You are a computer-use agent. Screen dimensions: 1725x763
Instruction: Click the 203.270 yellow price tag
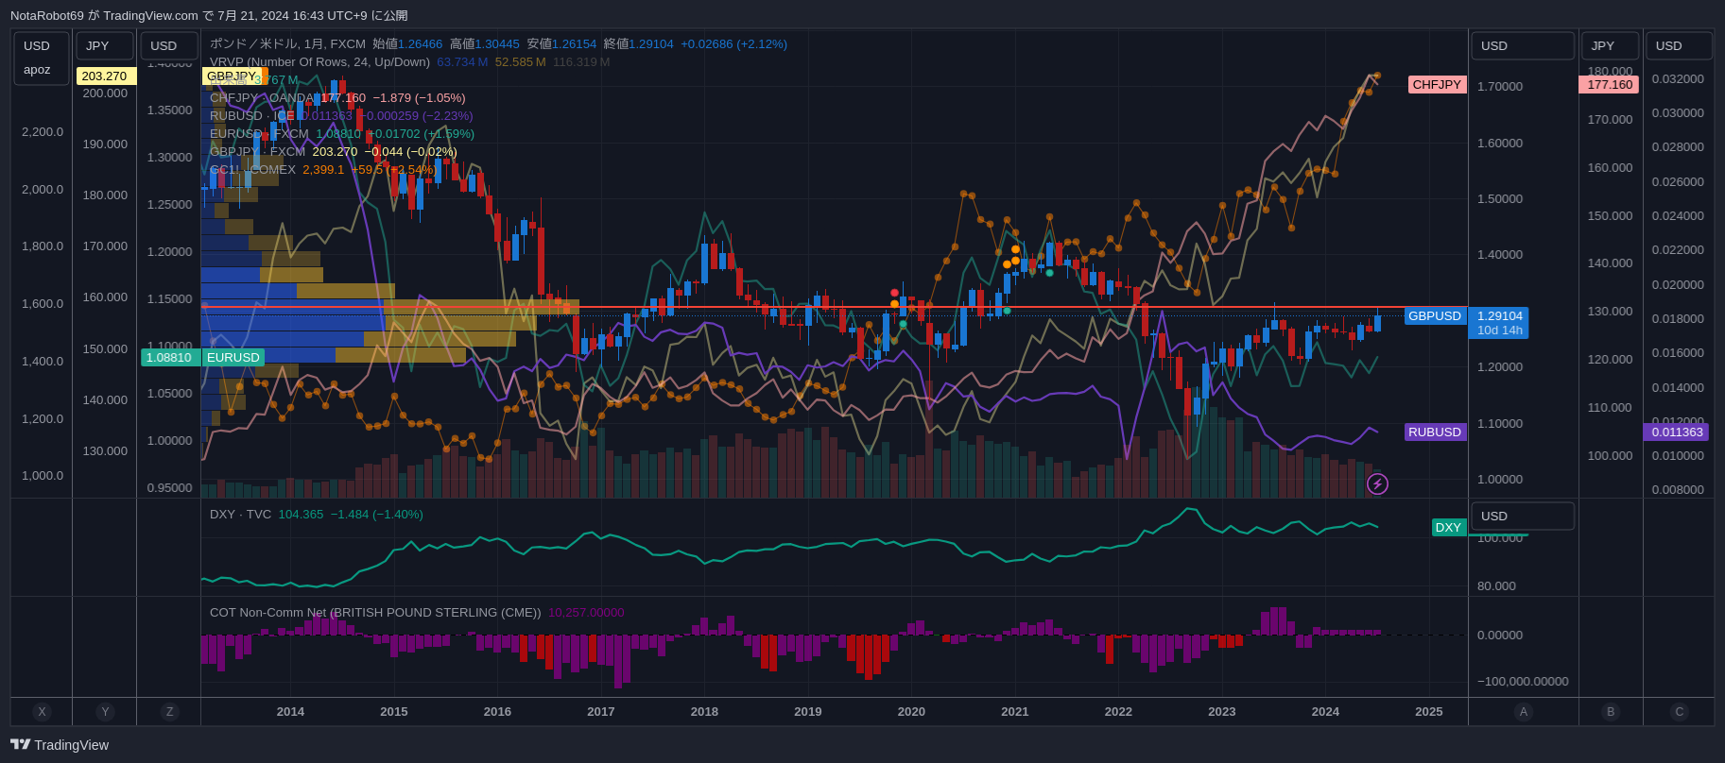click(106, 76)
